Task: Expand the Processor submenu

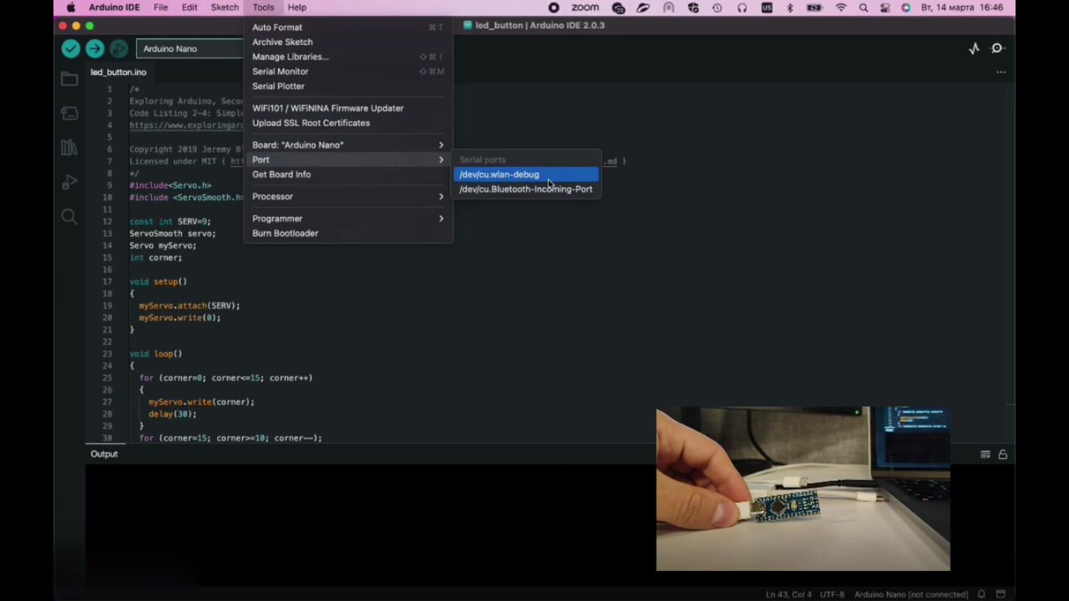Action: tap(348, 197)
